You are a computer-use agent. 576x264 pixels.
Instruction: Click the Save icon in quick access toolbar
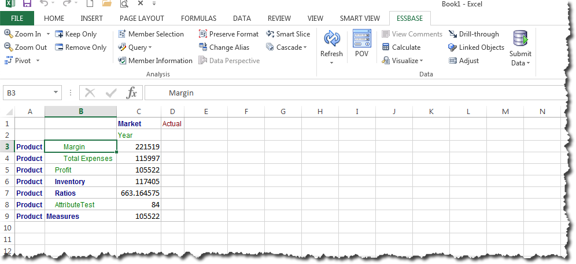(27, 3)
